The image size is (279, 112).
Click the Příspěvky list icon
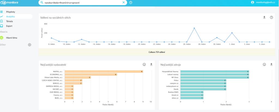(1, 12)
